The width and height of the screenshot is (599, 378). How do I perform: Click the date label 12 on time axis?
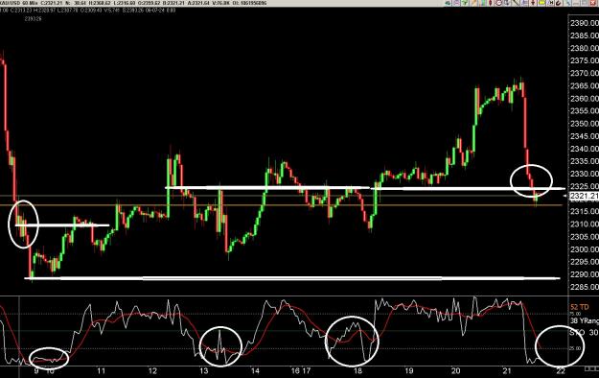click(x=152, y=370)
